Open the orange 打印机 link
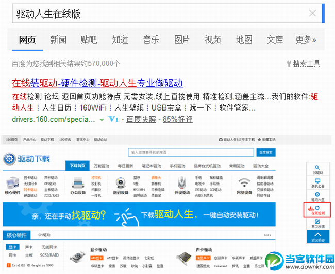This screenshot has width=335, height=274. click(x=96, y=178)
